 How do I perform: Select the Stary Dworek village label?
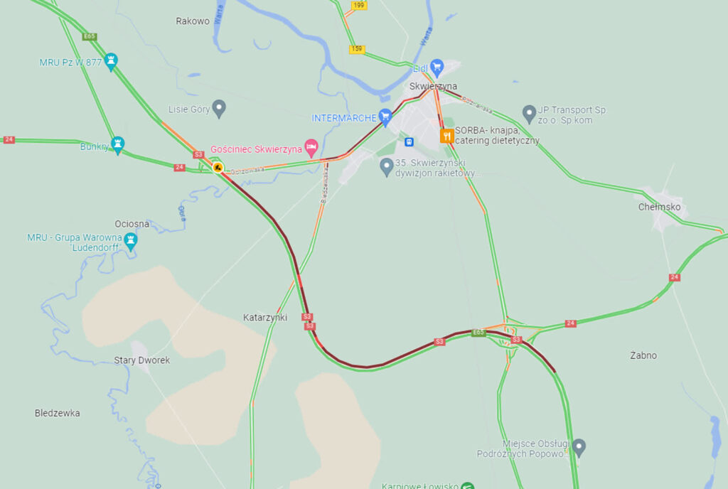click(142, 360)
